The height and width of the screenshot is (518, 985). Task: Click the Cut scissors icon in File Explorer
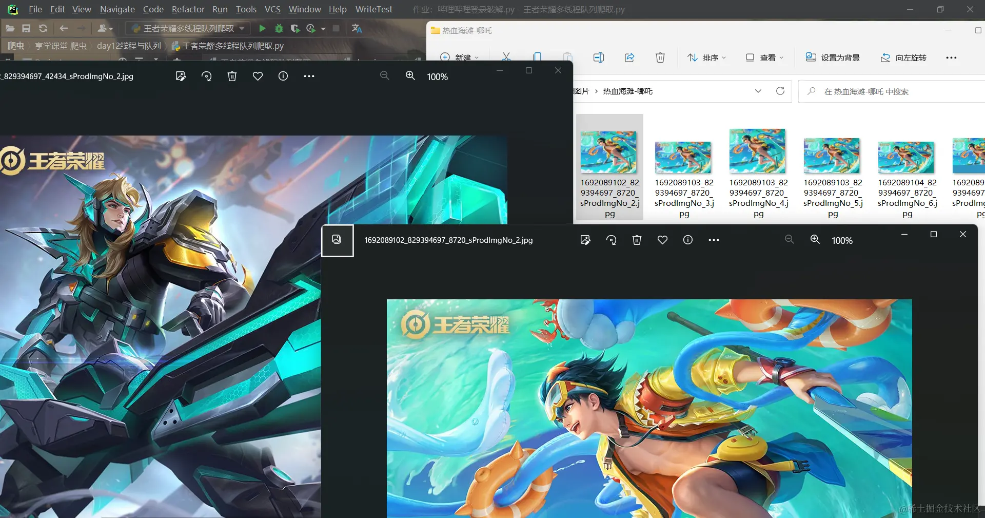506,56
